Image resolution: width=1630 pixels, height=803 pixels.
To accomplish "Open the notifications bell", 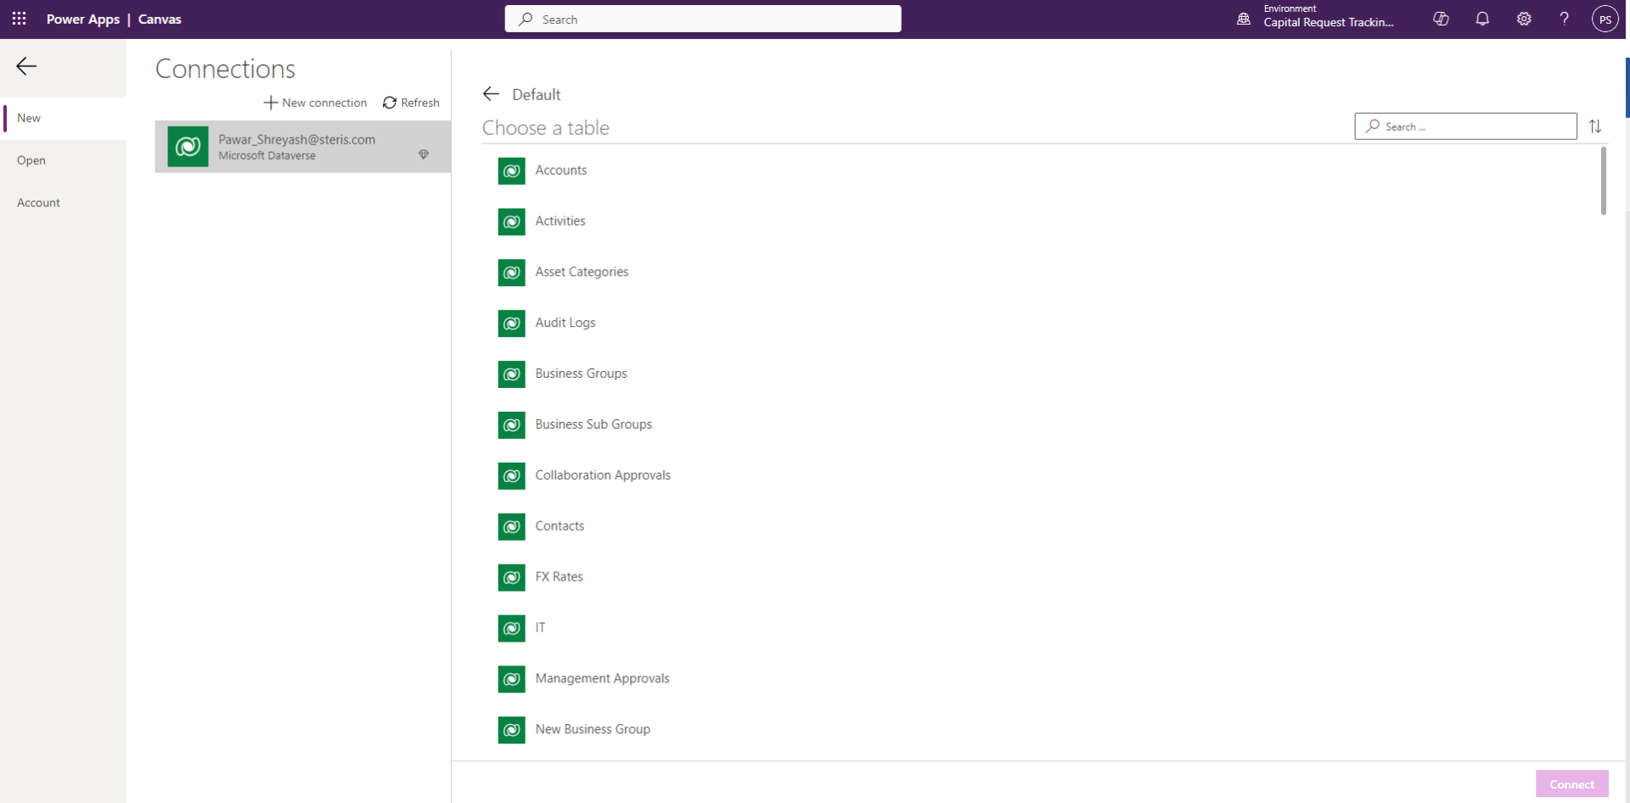I will coord(1482,19).
